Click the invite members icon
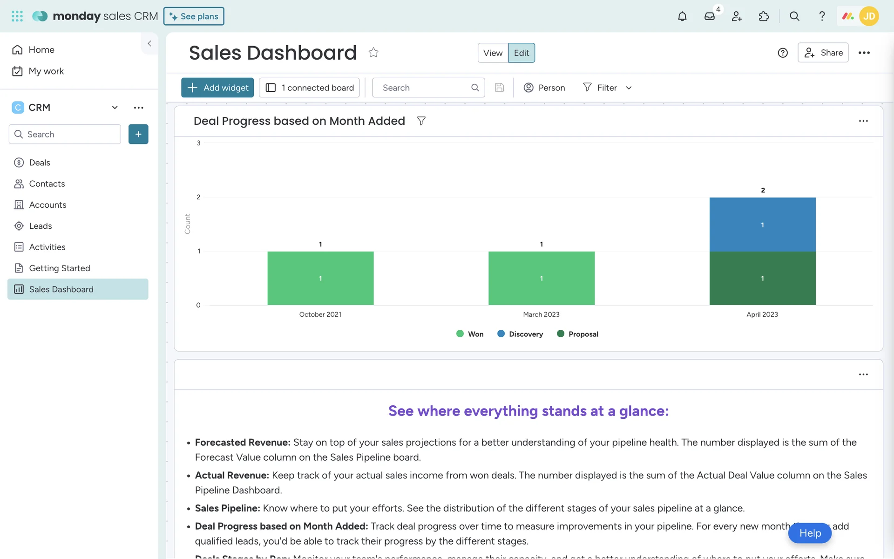Image resolution: width=894 pixels, height=559 pixels. (x=737, y=16)
